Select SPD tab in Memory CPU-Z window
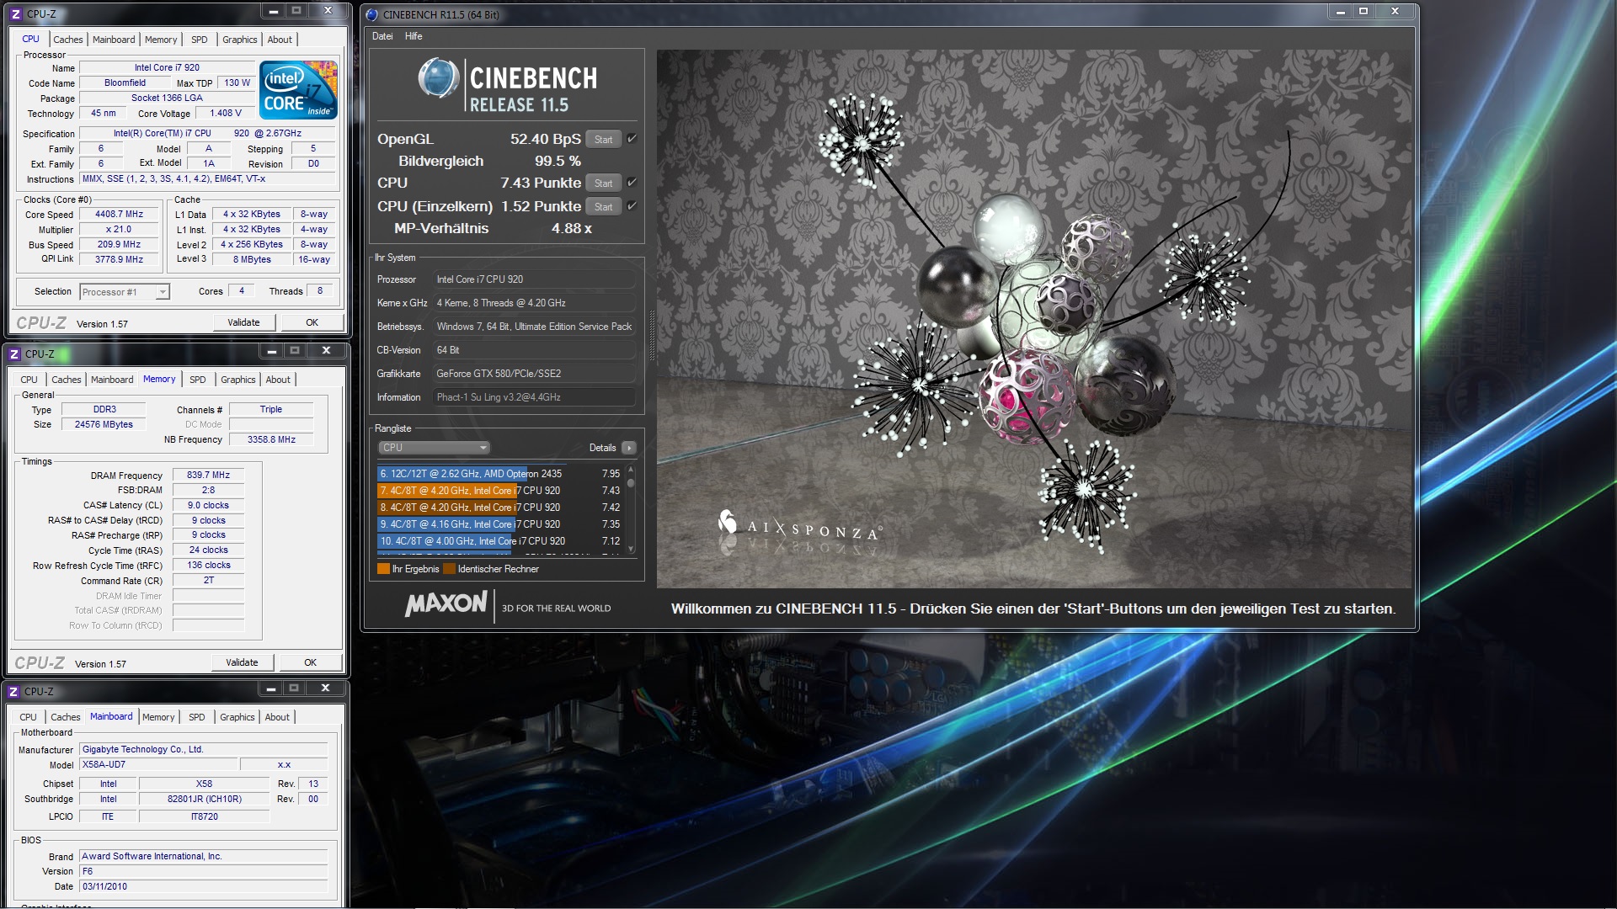Image resolution: width=1617 pixels, height=909 pixels. pos(198,380)
